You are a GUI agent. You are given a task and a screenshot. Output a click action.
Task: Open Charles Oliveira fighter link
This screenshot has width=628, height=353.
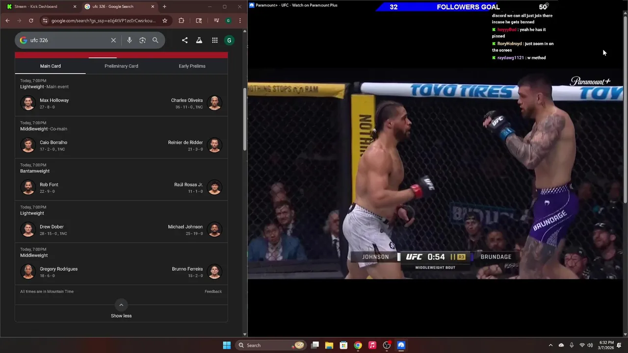[186, 100]
